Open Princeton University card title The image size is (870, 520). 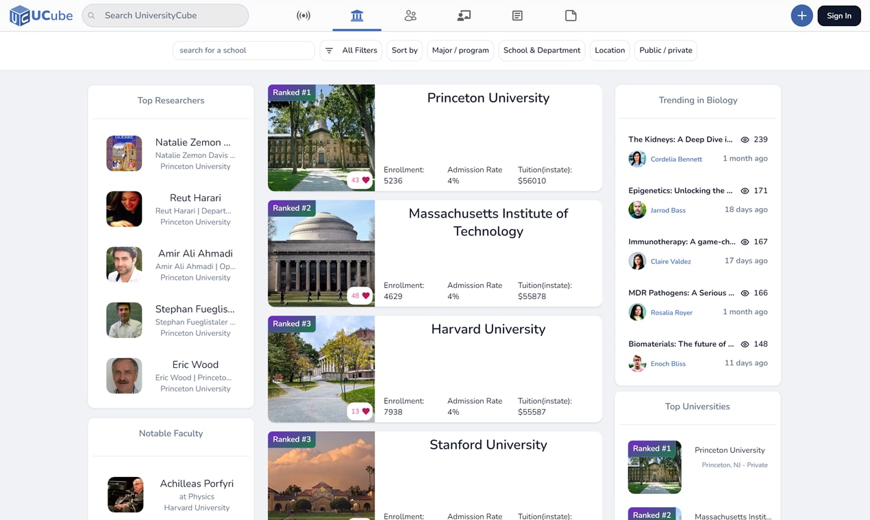pos(488,98)
